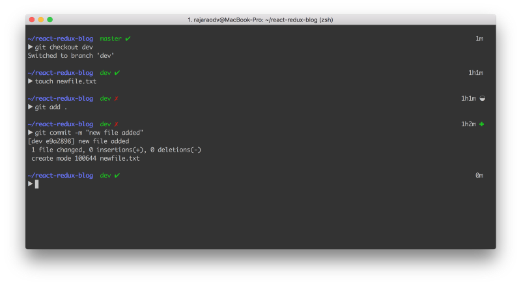
Task: Click the green fullscreen window button
Action: (50, 20)
